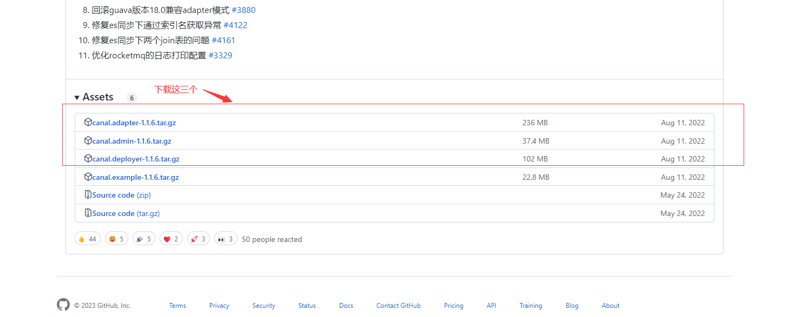This screenshot has height=317, width=801.
Task: Click the GitHub logo in footer
Action: point(63,305)
